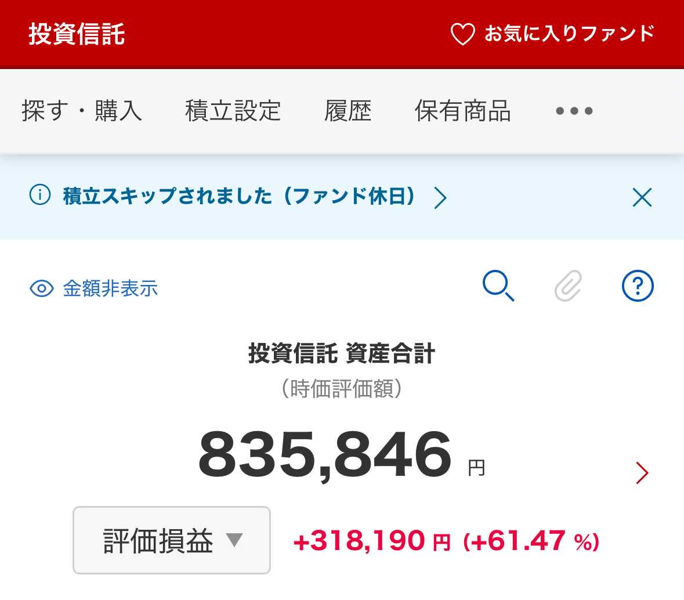This screenshot has height=600, width=684.
Task: Switch to 探す・購入 tab
Action: pos(82,111)
